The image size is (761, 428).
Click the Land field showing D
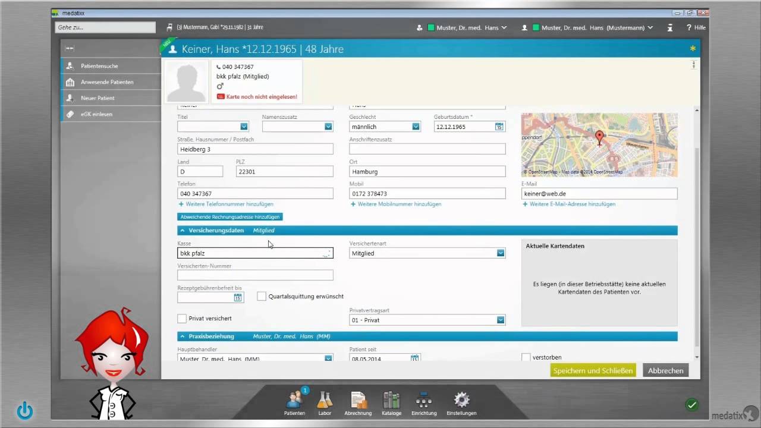point(200,171)
